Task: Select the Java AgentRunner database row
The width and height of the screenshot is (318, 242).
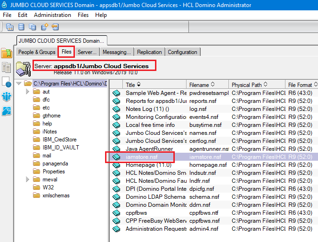Action: [214, 149]
